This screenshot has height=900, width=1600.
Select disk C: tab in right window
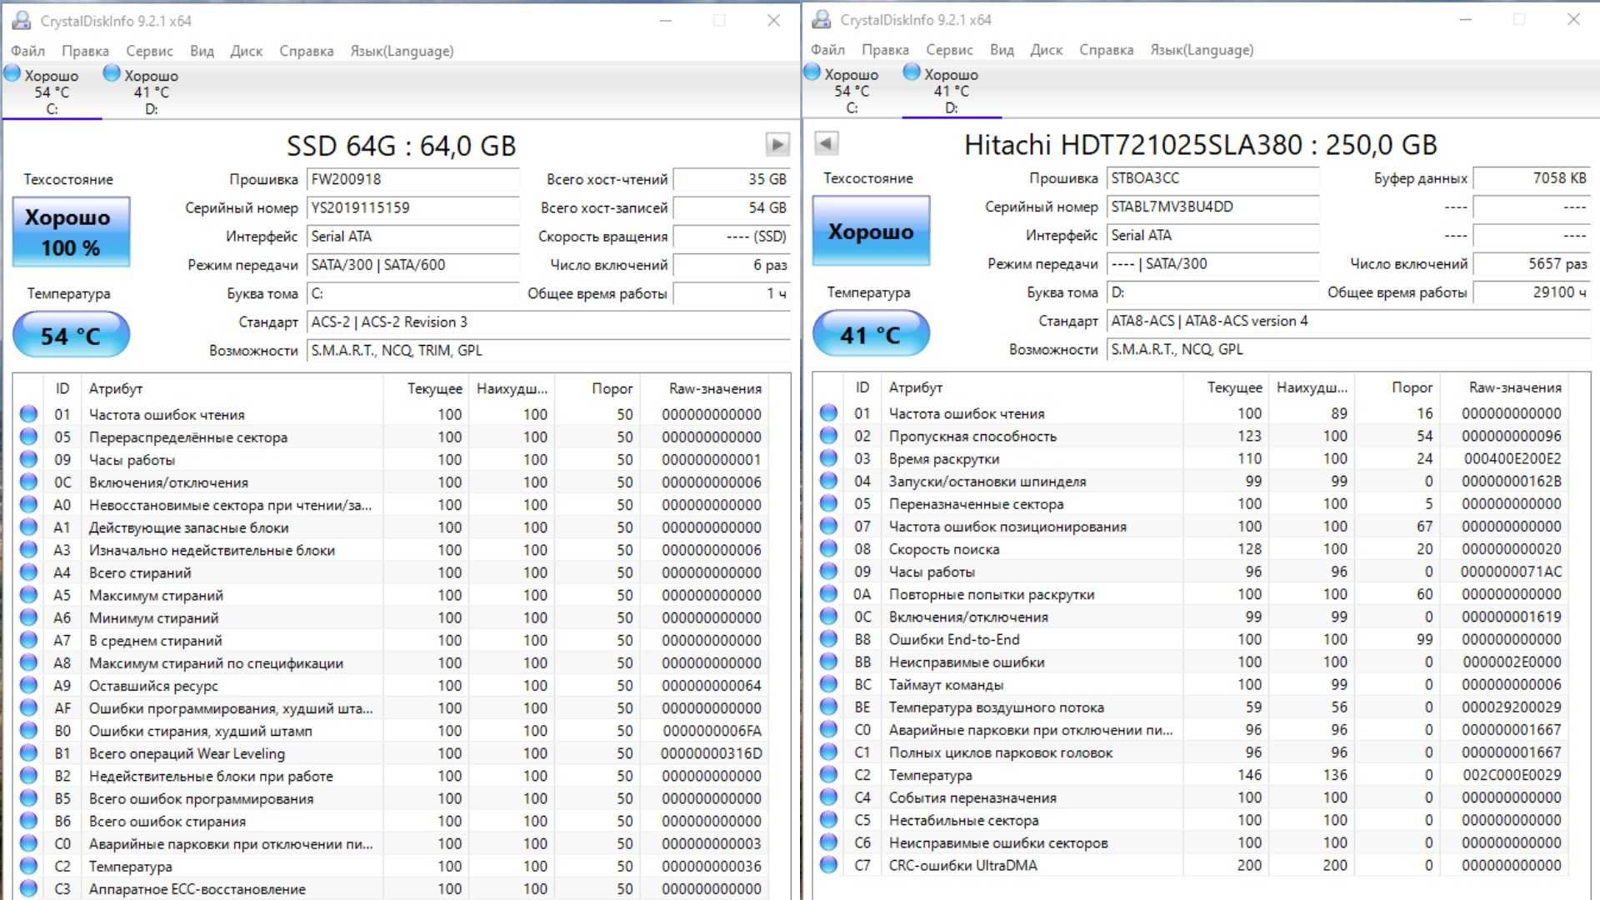pyautogui.click(x=852, y=91)
